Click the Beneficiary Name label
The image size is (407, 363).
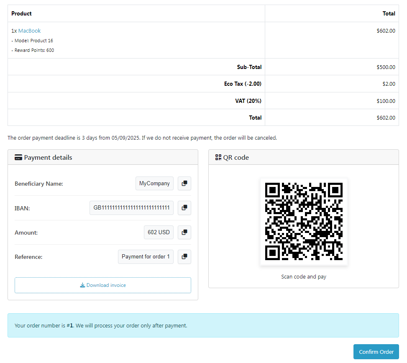point(38,184)
